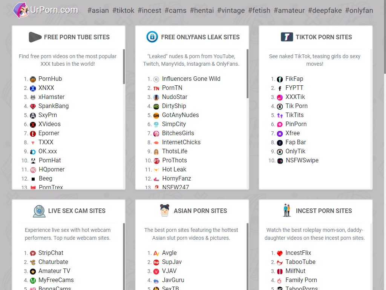Click the StripChat favicon
Viewport: 386px width, 290px height.
[x=33, y=253]
